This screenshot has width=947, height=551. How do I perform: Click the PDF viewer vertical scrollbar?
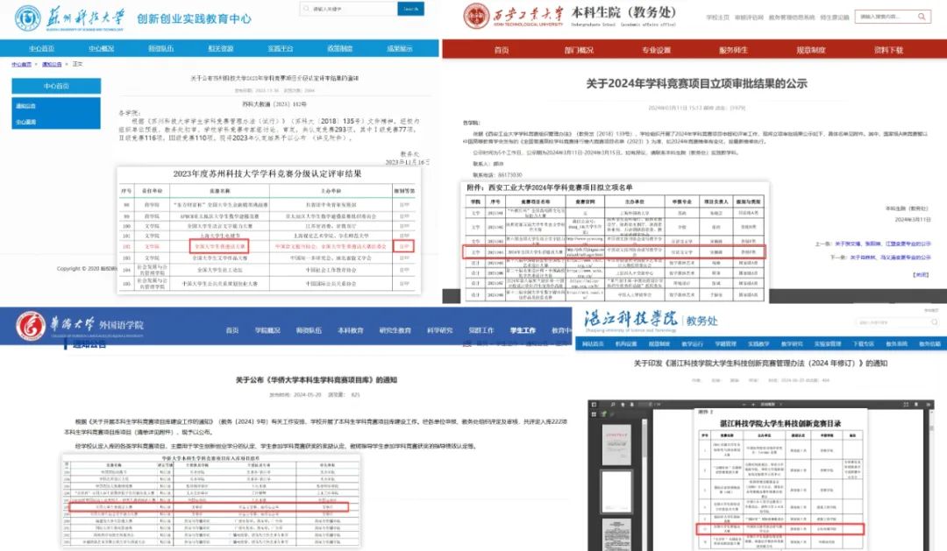[931, 480]
